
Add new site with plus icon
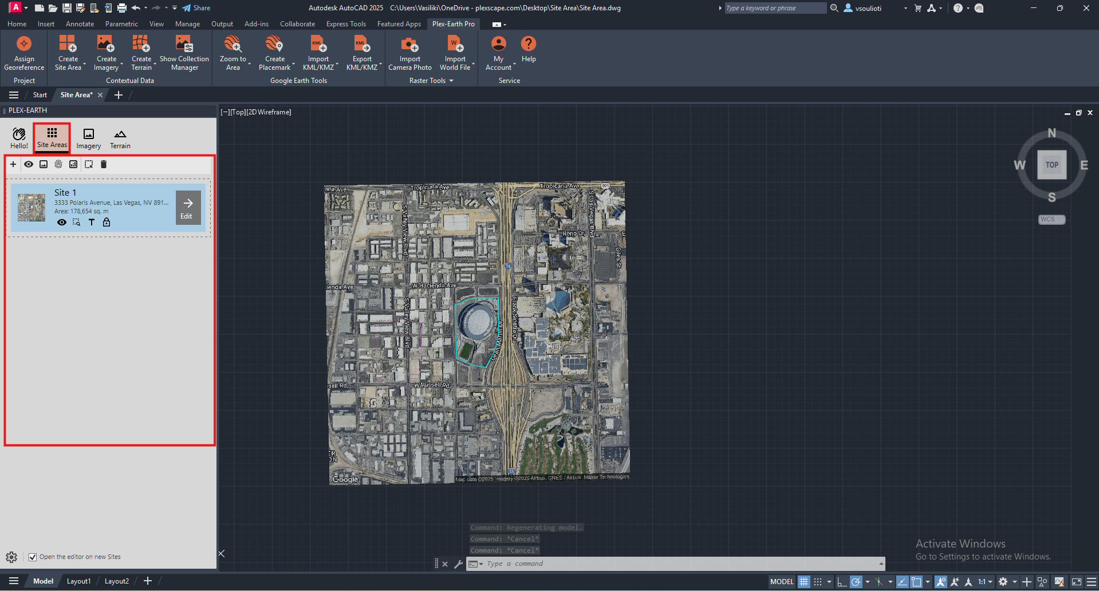[x=13, y=164]
